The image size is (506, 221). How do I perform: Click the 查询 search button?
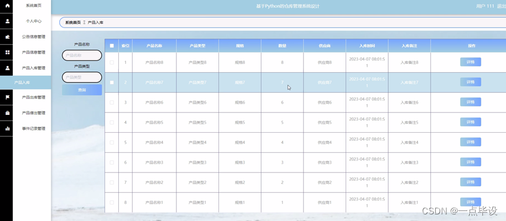[x=82, y=90]
